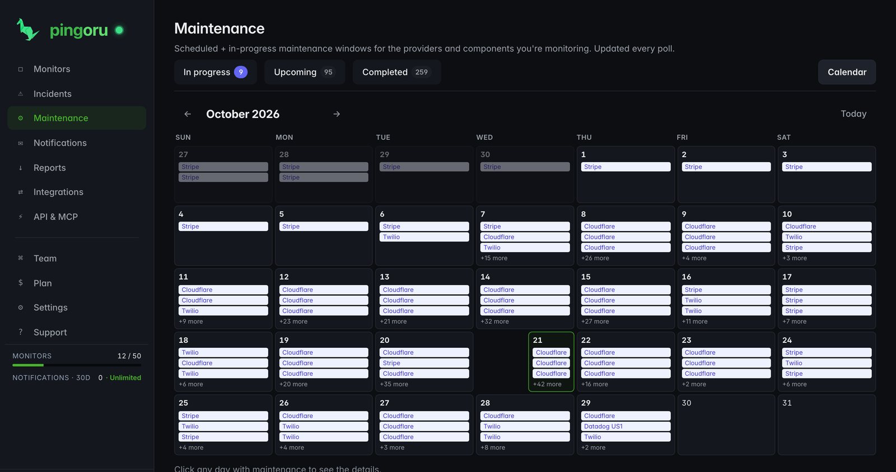The width and height of the screenshot is (896, 472).
Task: Click the Support question-mark icon
Action: (x=21, y=332)
